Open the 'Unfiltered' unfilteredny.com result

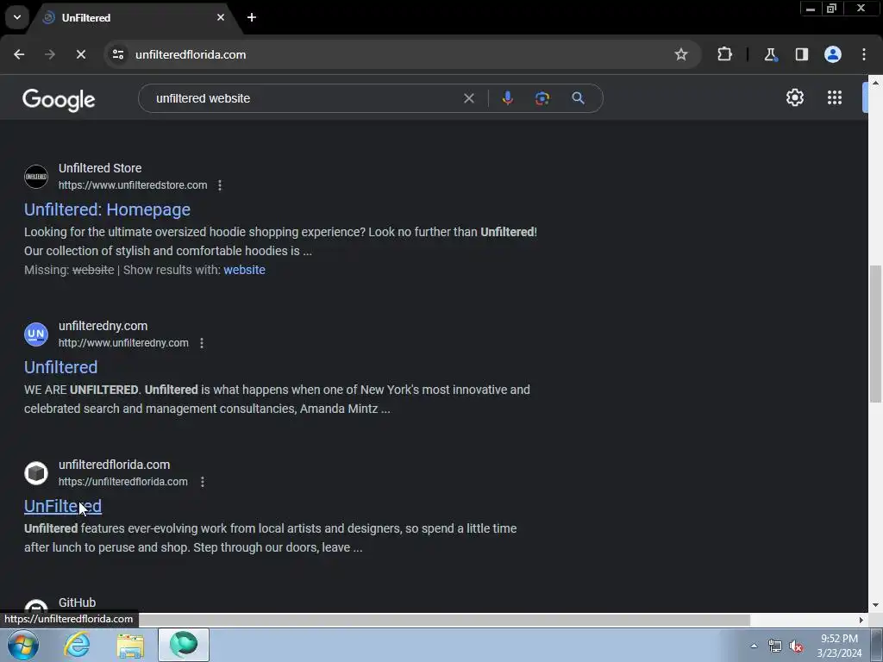point(61,367)
